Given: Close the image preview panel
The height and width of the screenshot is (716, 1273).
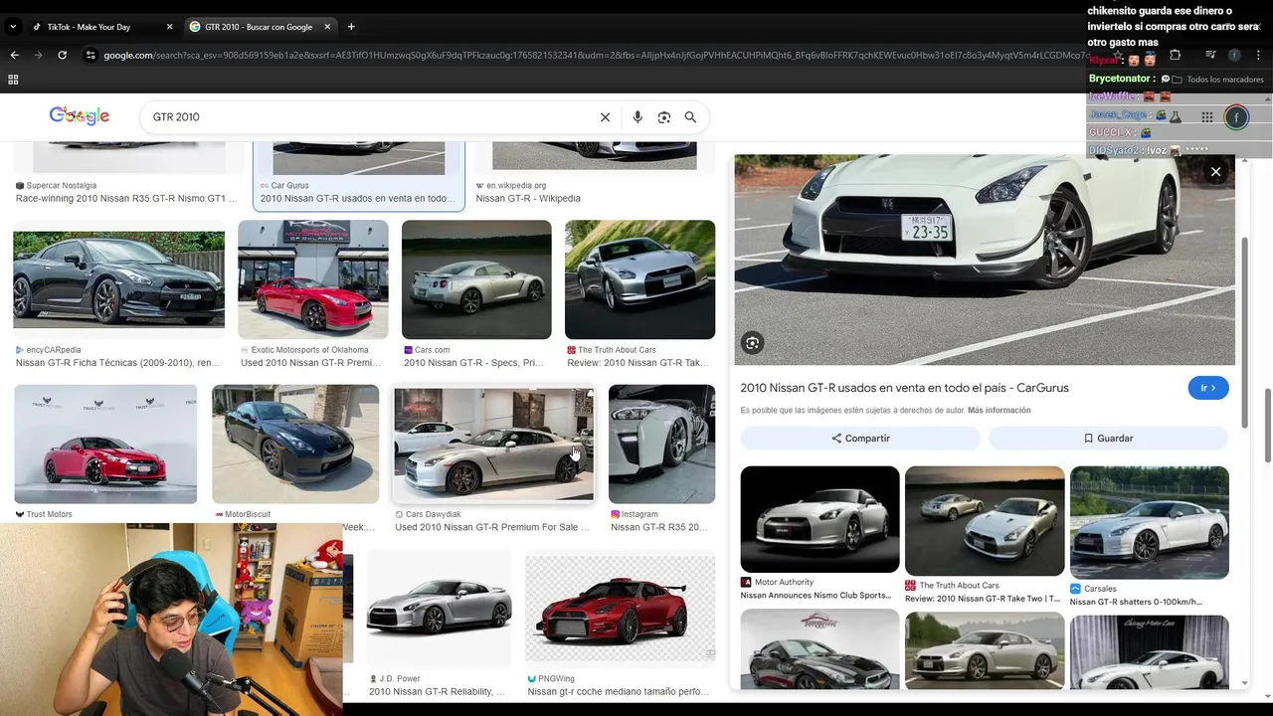Looking at the screenshot, I should click(x=1215, y=172).
